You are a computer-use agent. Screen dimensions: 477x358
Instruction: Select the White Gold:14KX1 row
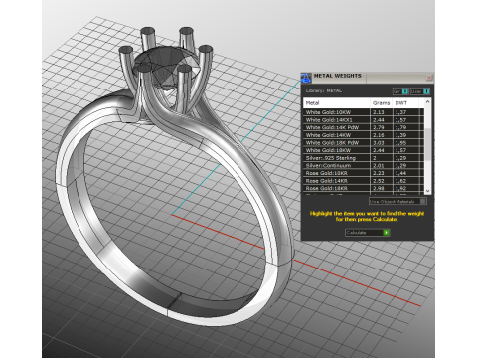pos(364,120)
